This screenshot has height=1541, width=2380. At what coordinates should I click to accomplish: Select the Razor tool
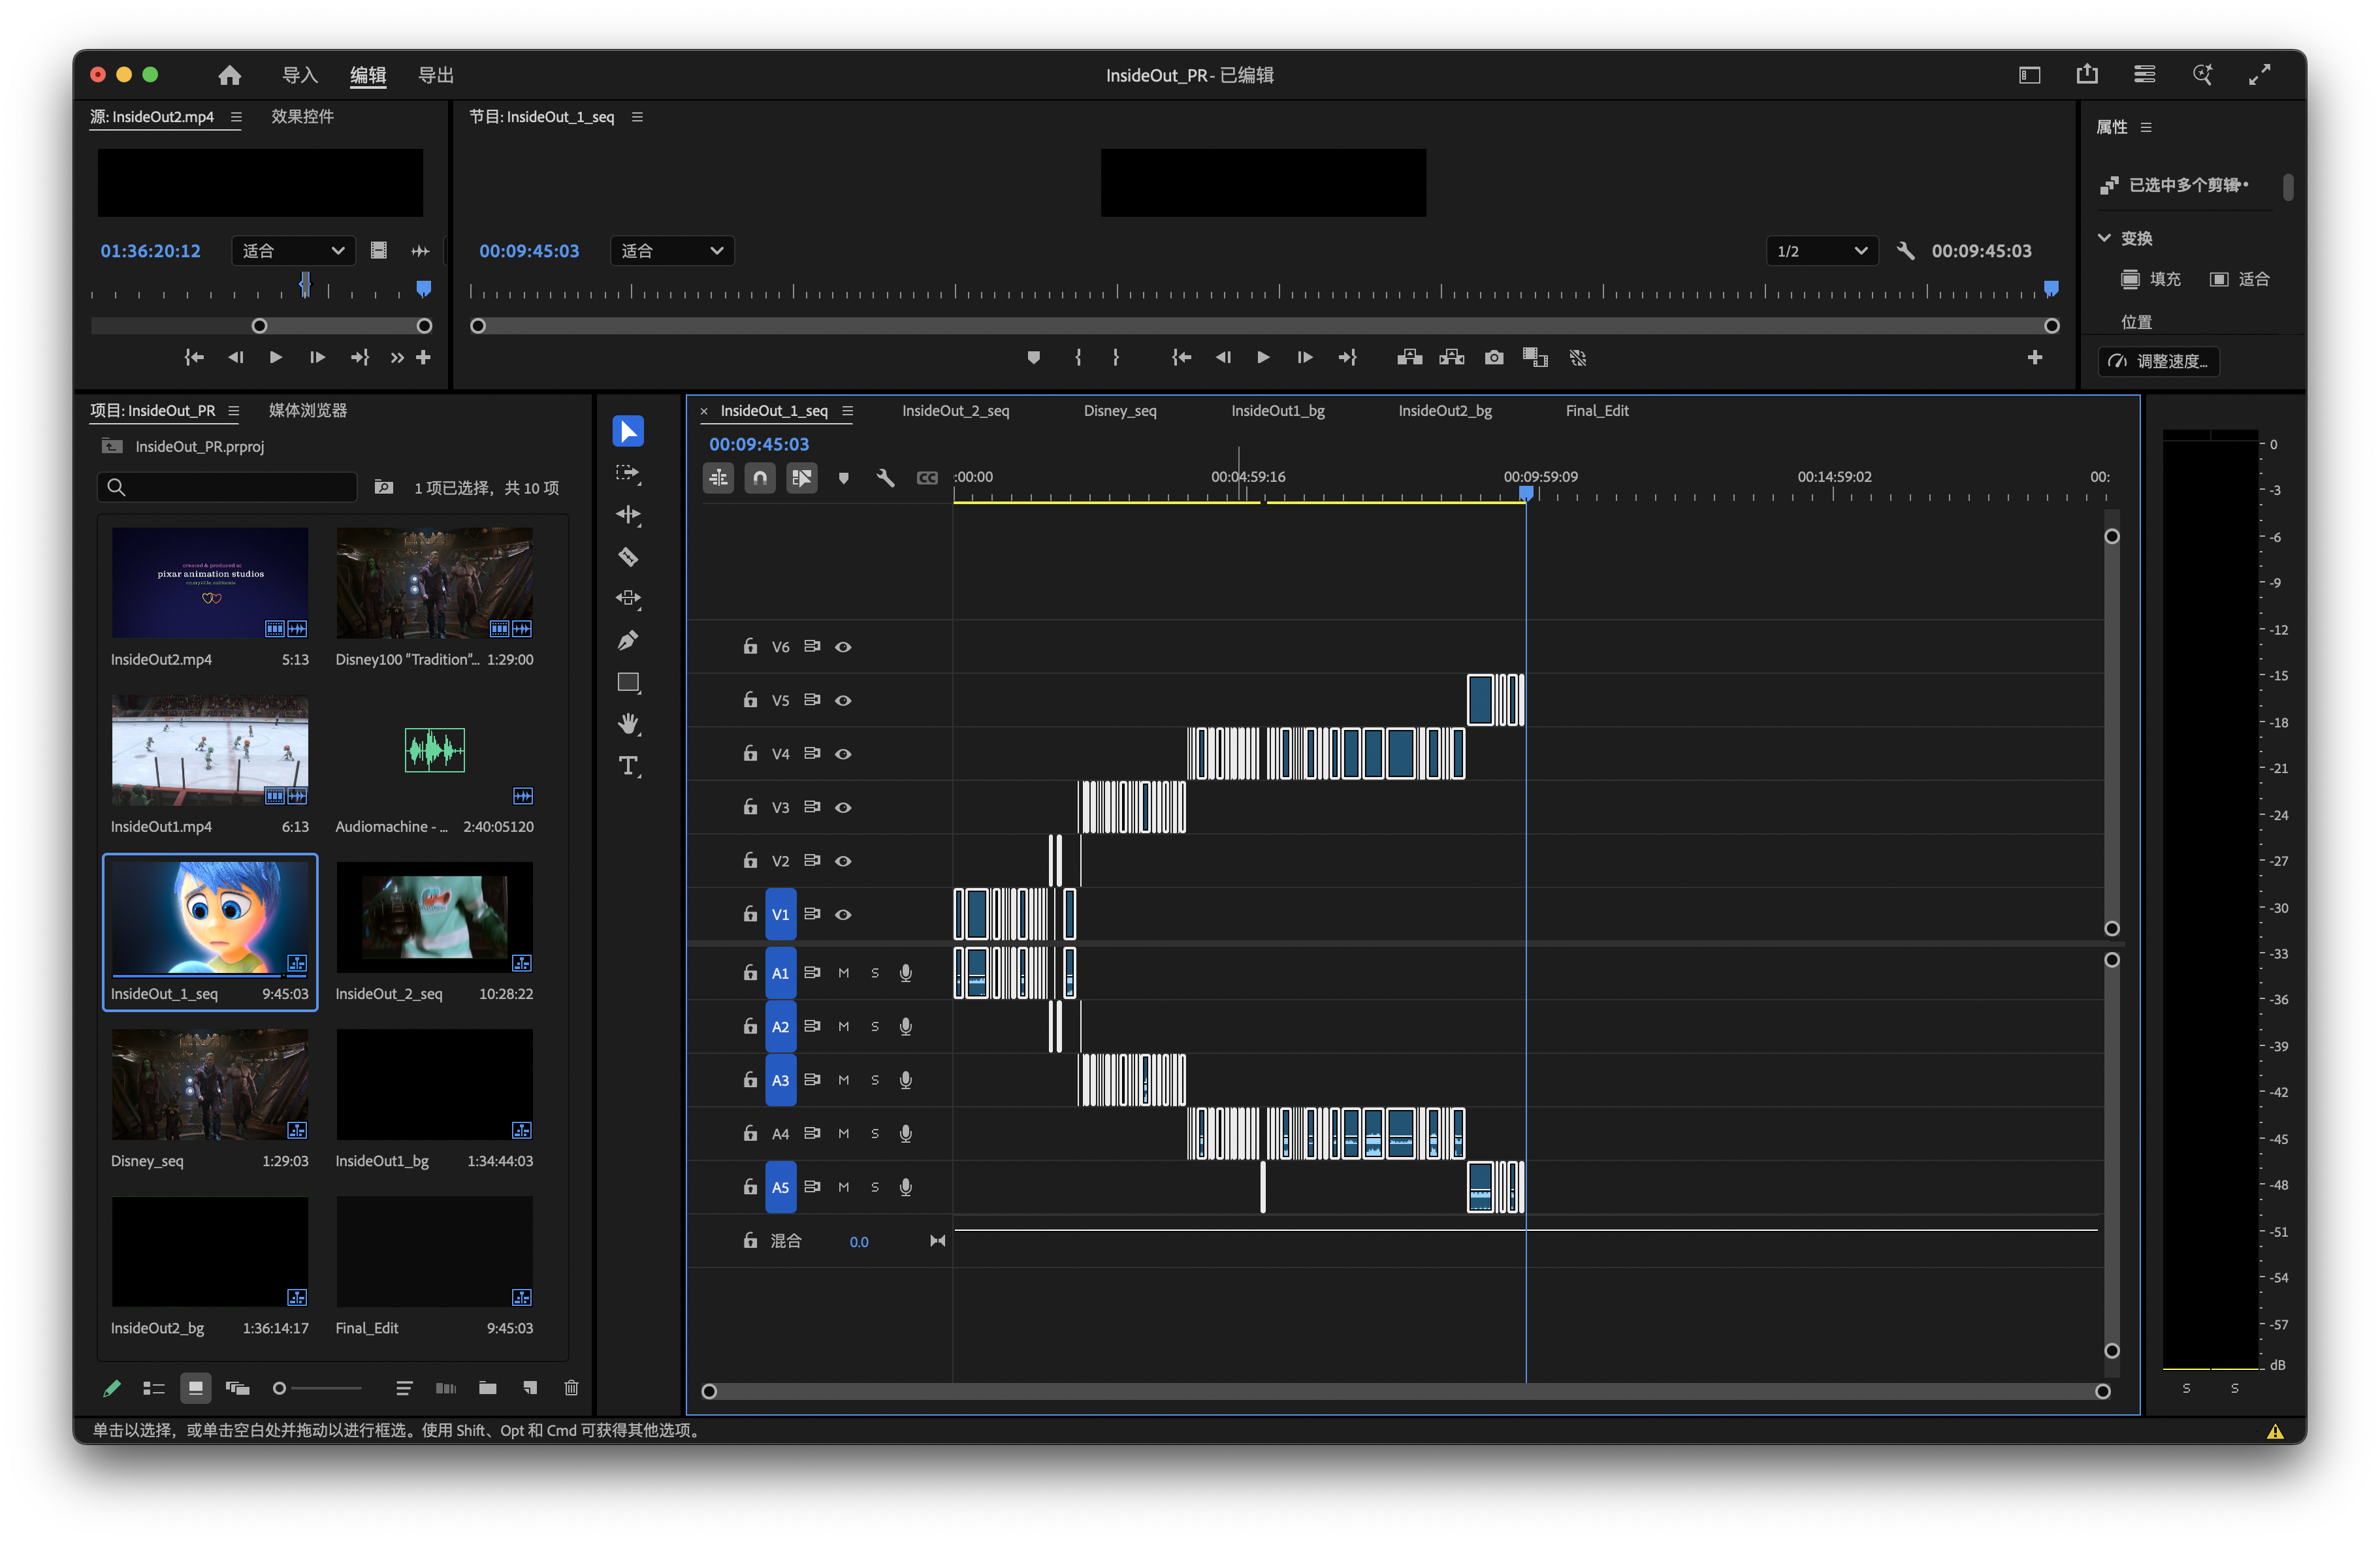[x=628, y=557]
